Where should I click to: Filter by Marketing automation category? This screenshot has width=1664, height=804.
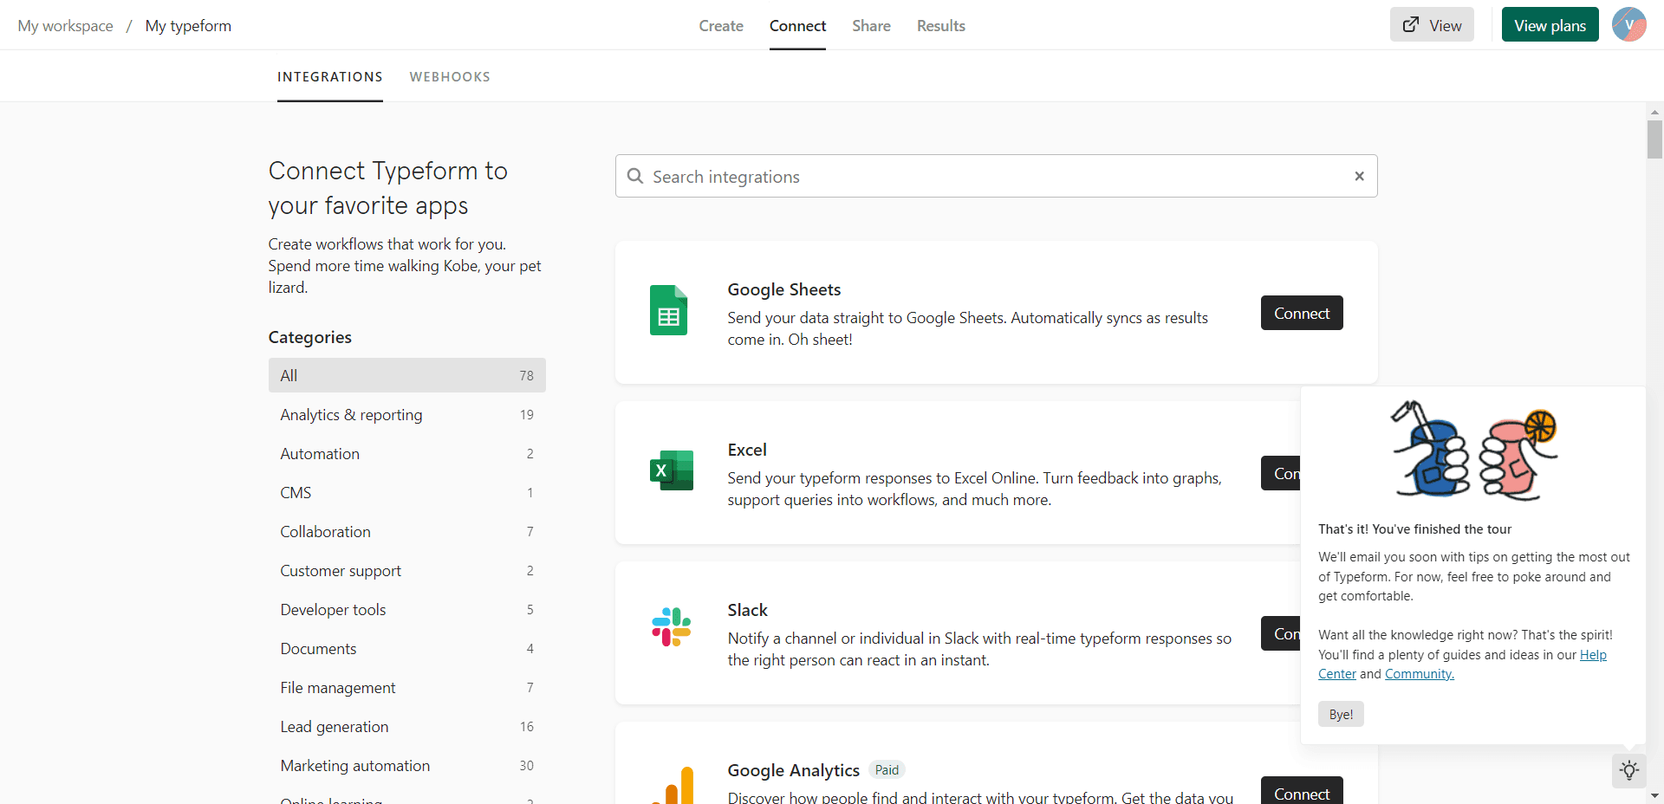pos(407,765)
